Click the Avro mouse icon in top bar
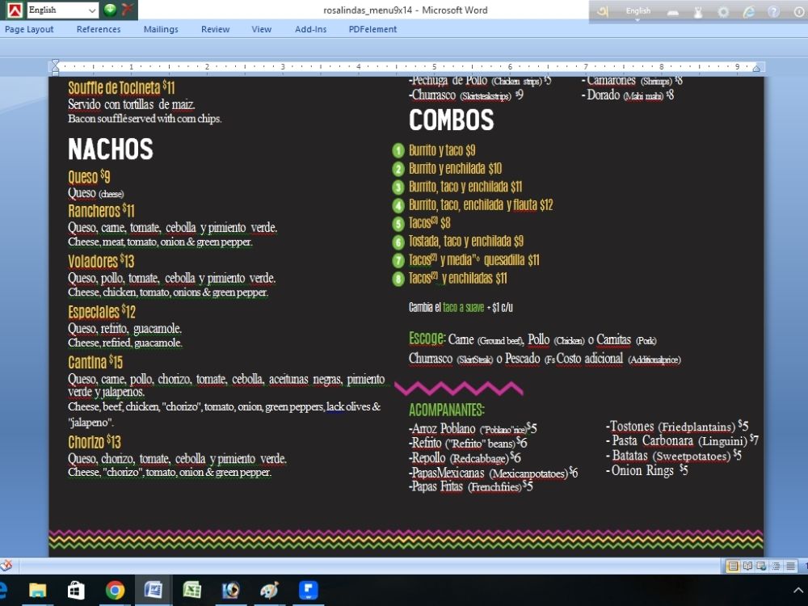Image resolution: width=808 pixels, height=606 pixels. [698, 12]
